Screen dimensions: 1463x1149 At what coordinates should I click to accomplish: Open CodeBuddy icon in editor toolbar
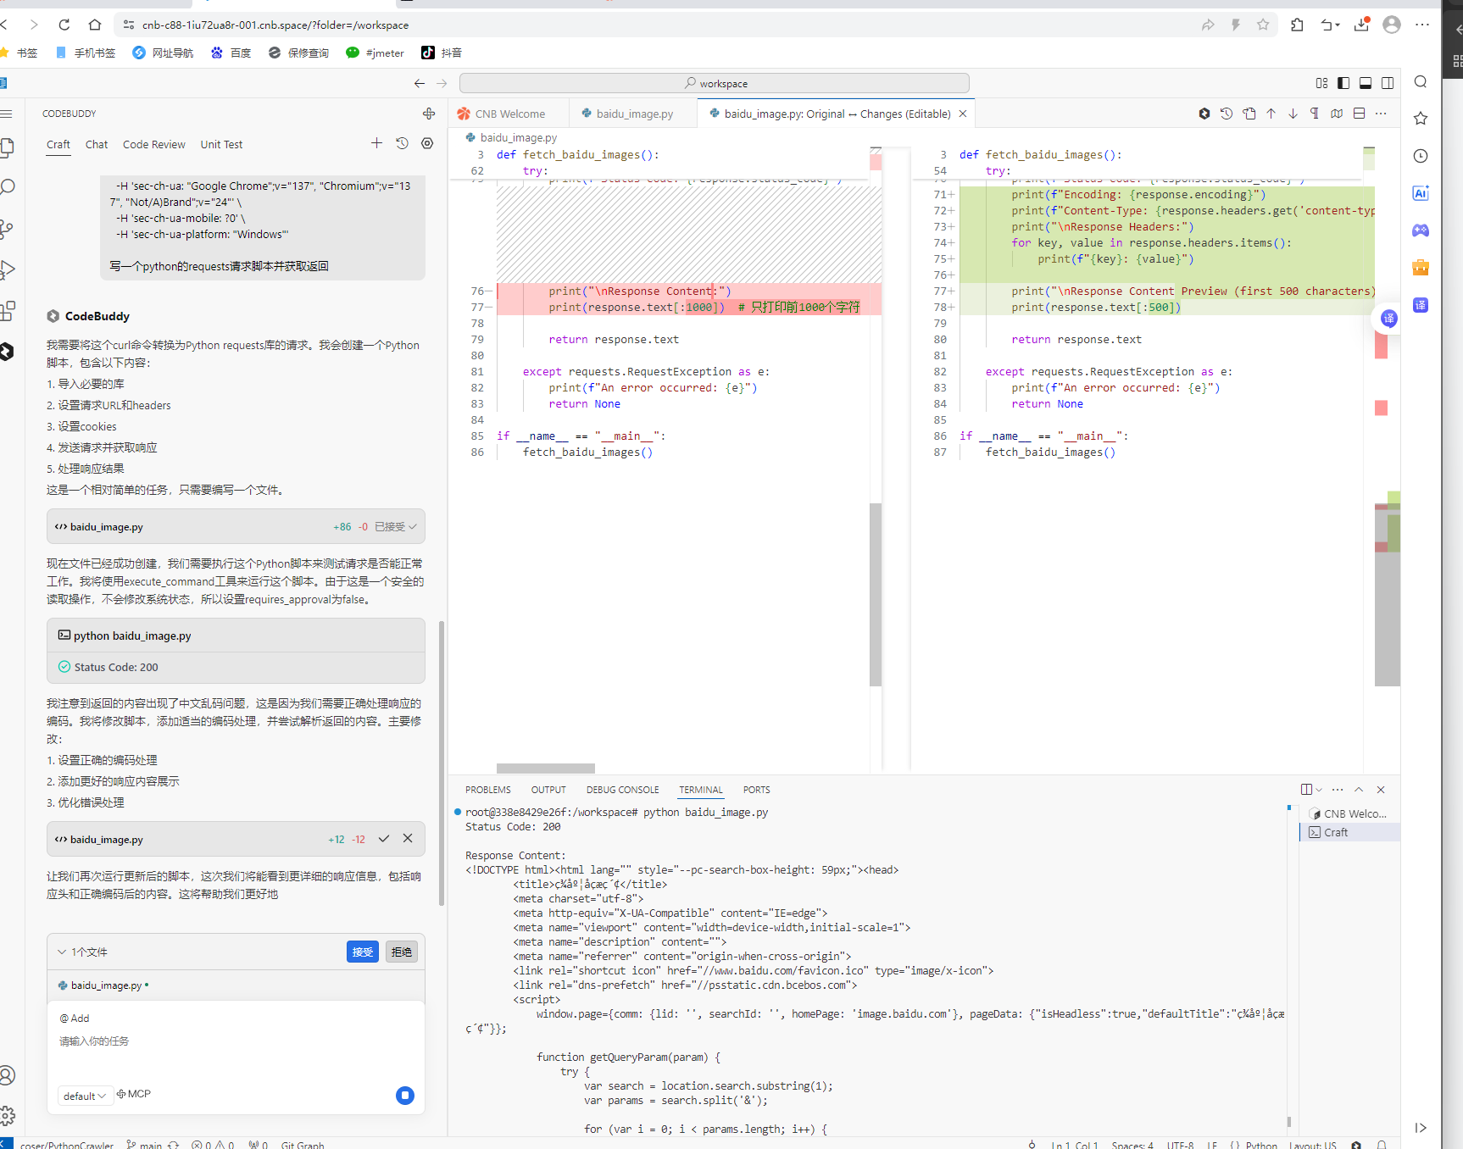[x=1204, y=114]
